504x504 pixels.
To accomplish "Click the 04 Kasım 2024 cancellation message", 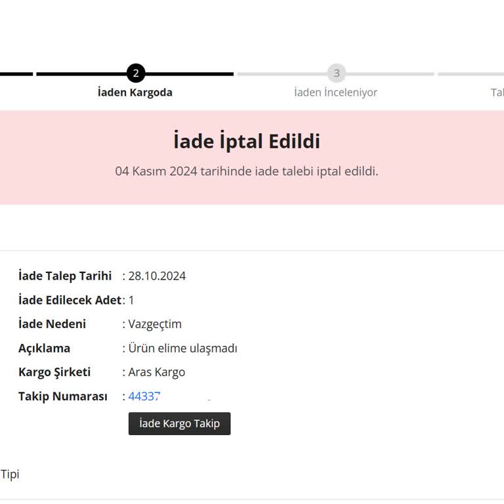I will coord(247,171).
